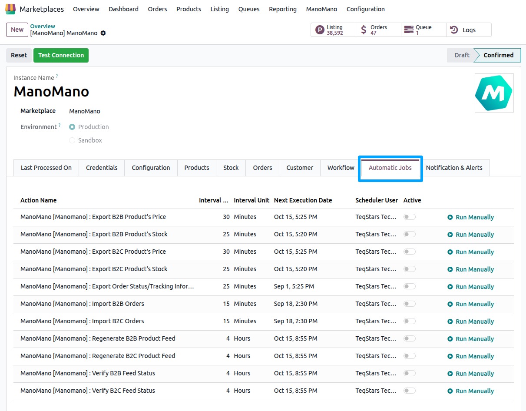Viewport: 526px width, 411px height.
Task: Toggle Active for Verify B2C Feed Status
Action: click(x=410, y=391)
